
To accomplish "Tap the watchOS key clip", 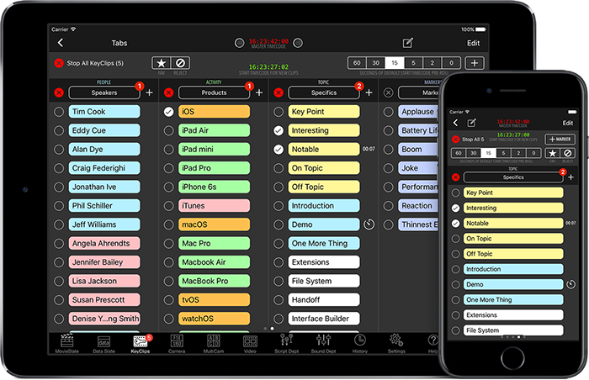I will coord(214,319).
